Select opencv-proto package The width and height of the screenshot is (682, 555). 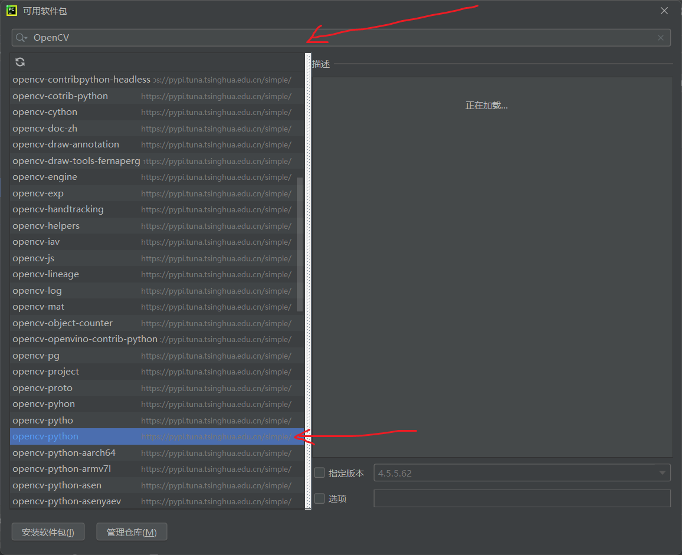pyautogui.click(x=157, y=388)
